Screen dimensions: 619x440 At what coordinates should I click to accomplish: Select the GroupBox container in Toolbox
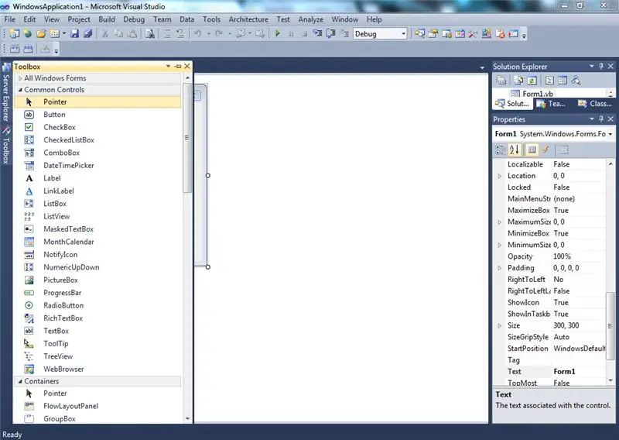coord(97,418)
